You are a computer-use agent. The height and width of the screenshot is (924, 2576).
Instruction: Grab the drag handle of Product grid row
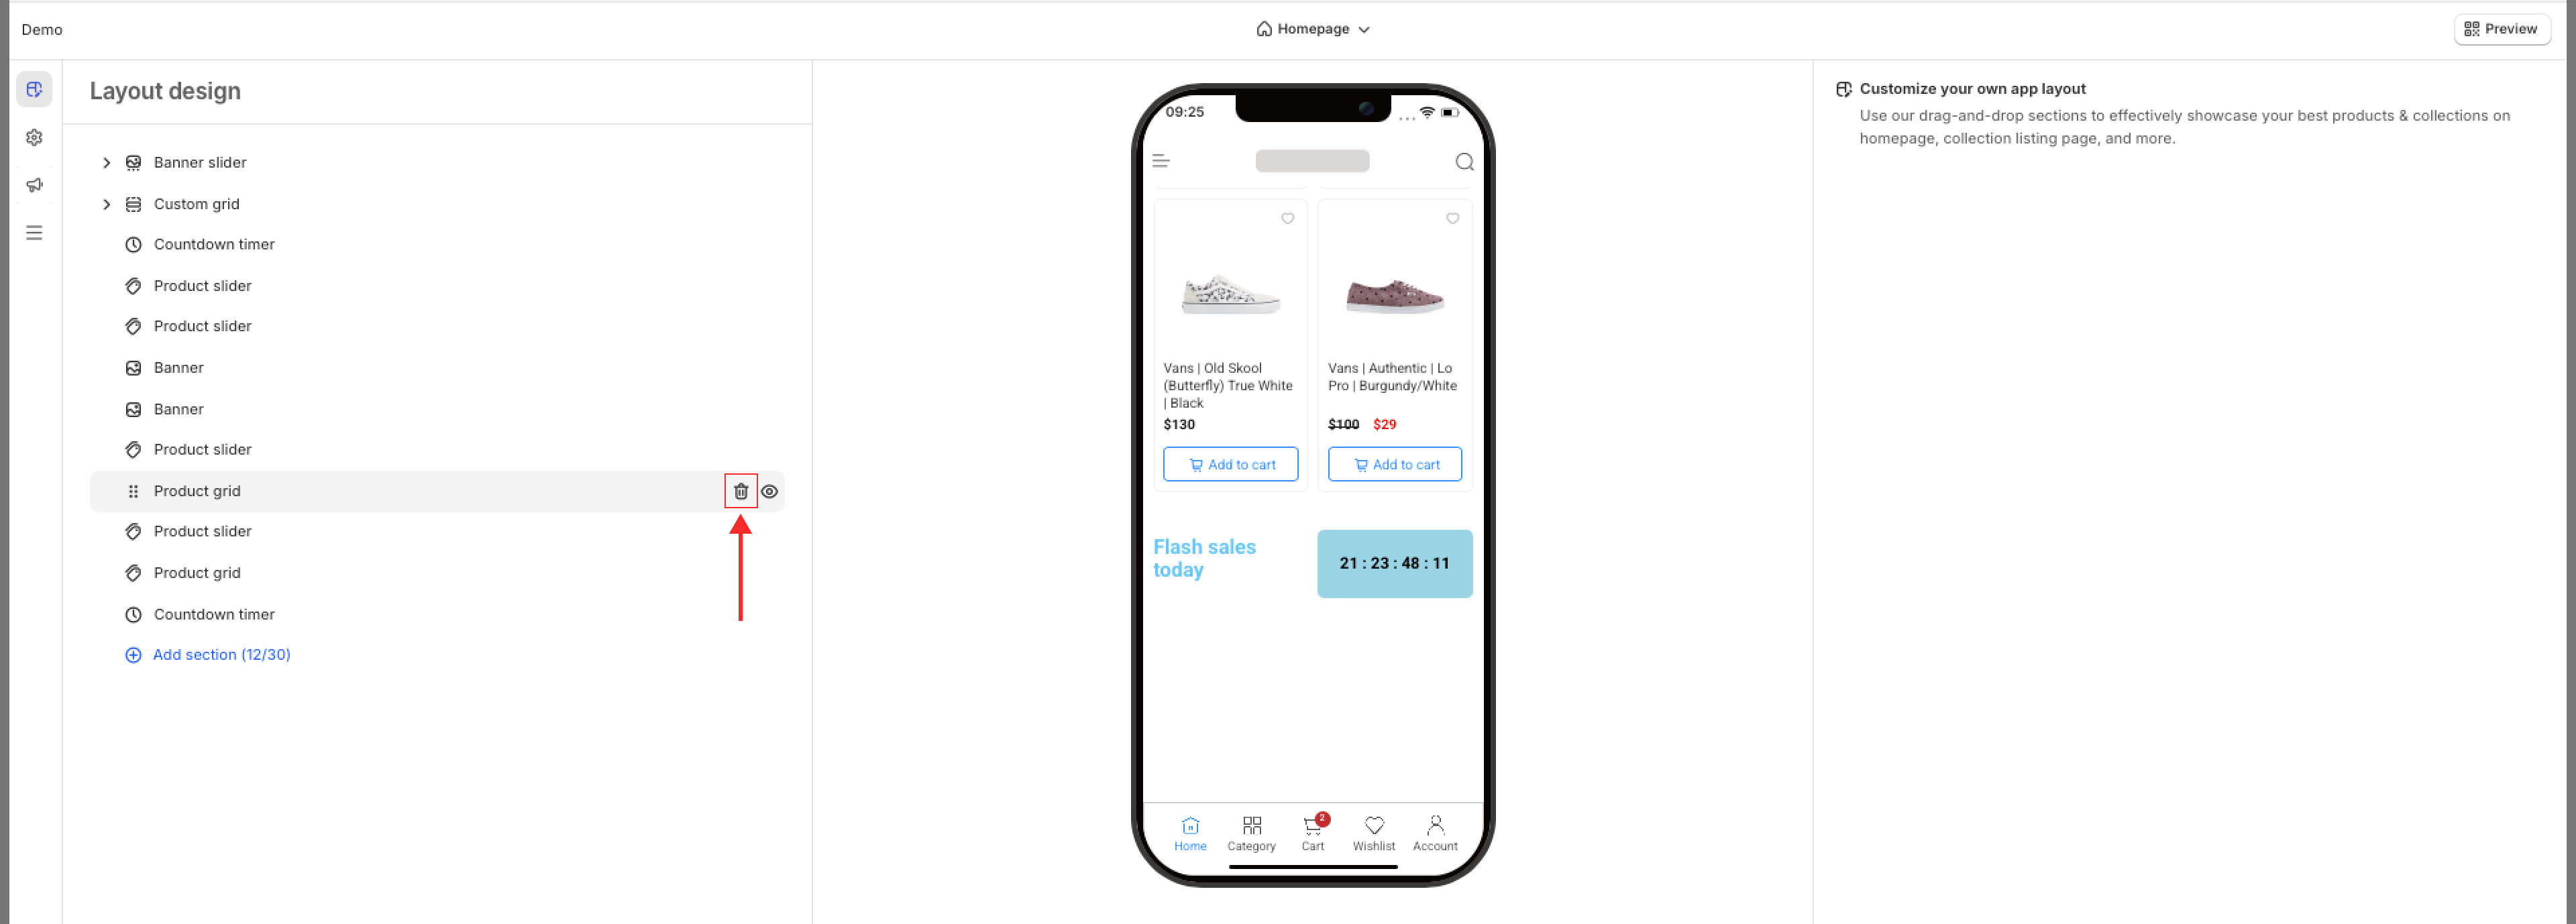point(133,491)
